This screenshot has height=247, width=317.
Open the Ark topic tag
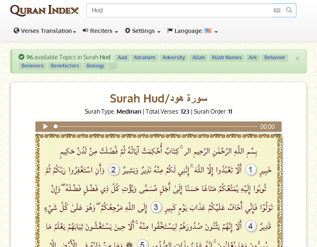[253, 58]
